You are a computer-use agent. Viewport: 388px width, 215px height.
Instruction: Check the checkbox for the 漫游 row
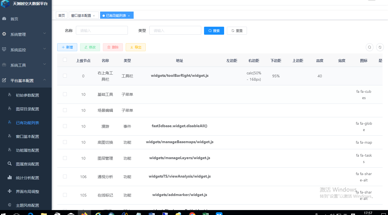65,126
